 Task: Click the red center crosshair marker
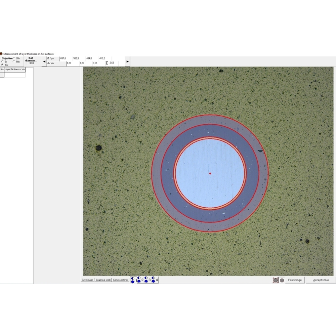pos(210,173)
